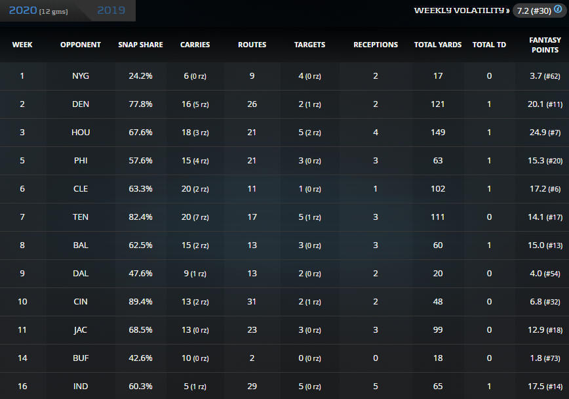Click the Fantasy Points column header
Screen dimensions: 569x399
[544, 45]
